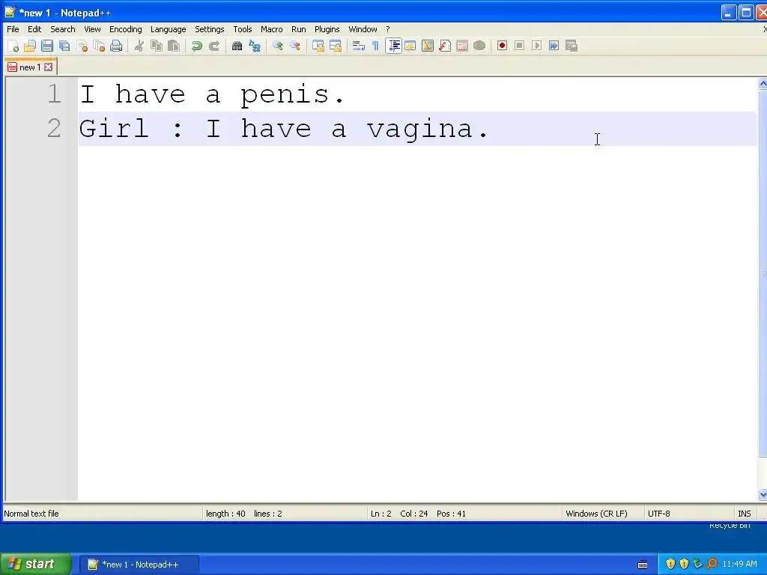Toggle Synchronize Horizontal Scrolling icon
Image resolution: width=767 pixels, height=575 pixels.
(x=336, y=46)
